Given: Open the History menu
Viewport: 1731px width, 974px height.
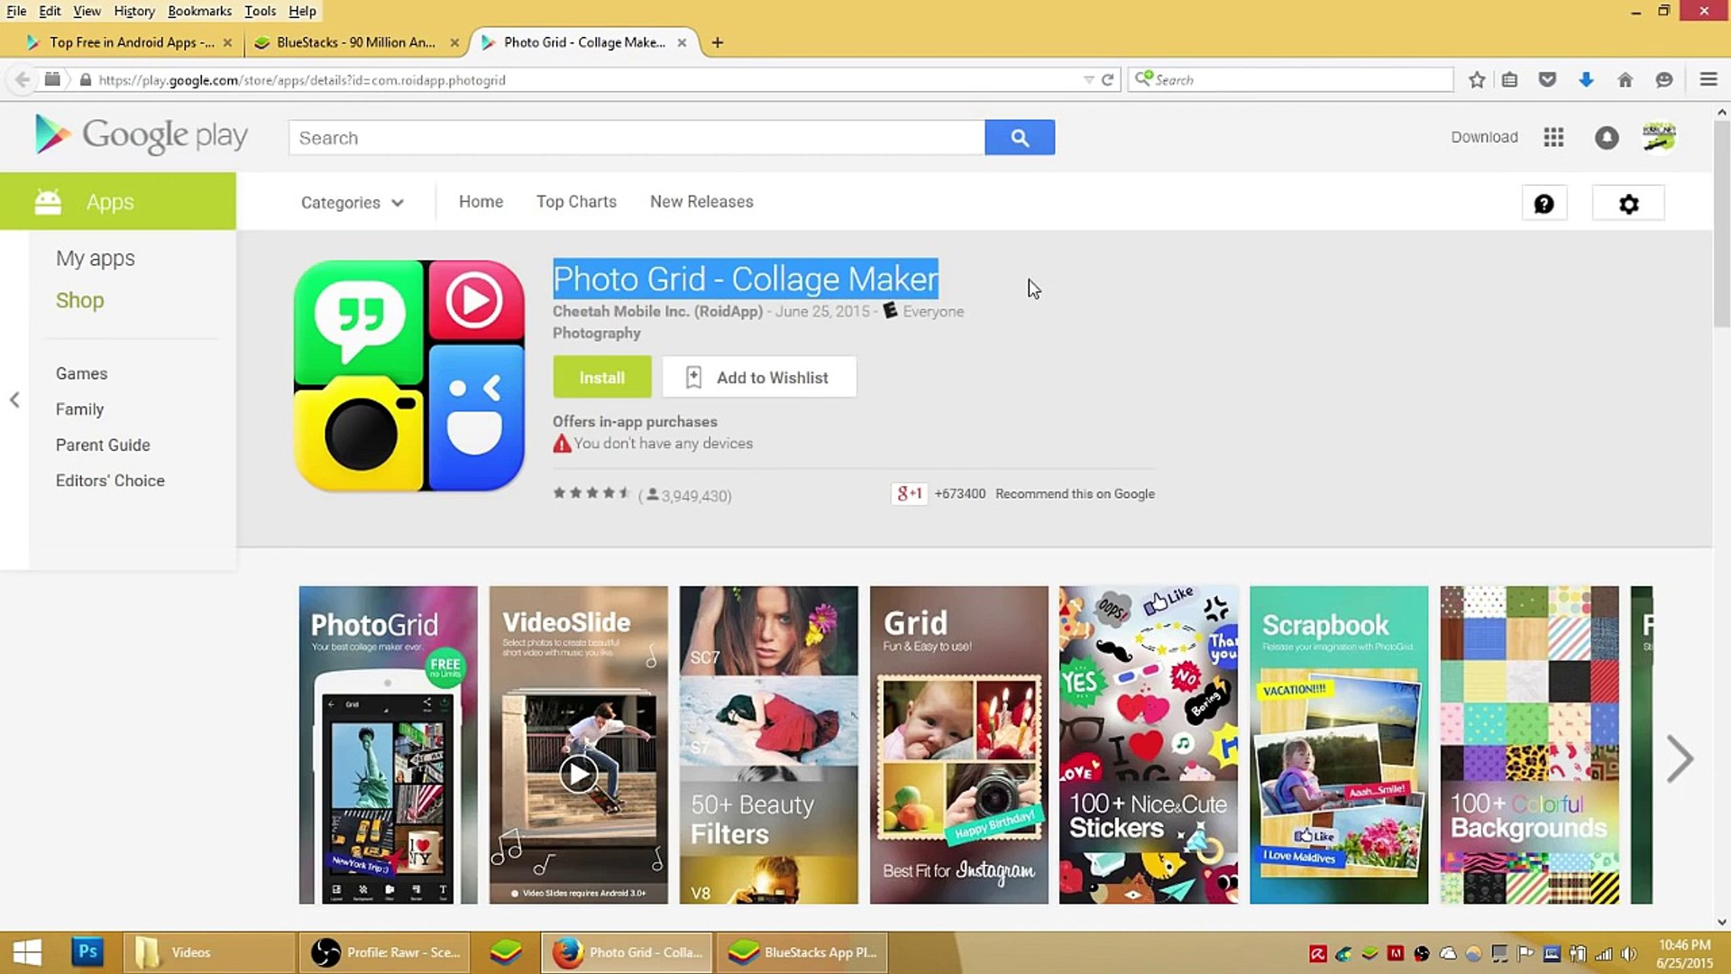Looking at the screenshot, I should (133, 11).
